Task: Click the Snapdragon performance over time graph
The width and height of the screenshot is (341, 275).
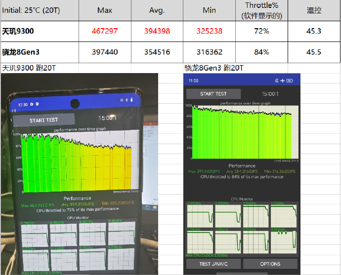Action: coord(245,132)
